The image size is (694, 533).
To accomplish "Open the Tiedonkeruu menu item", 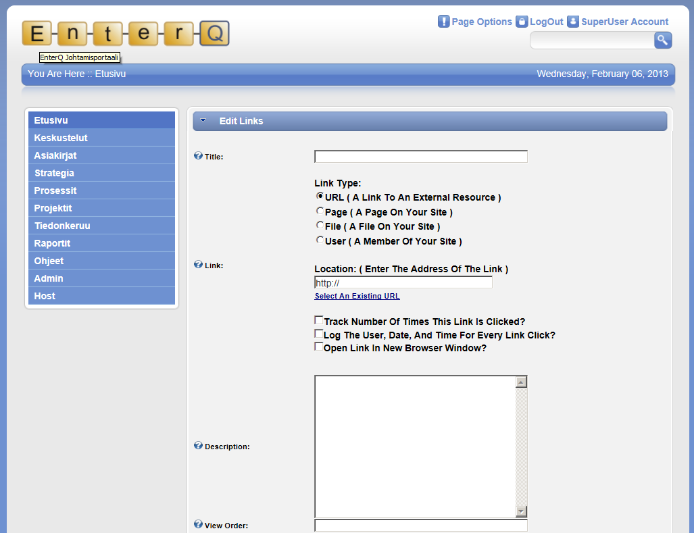I will (x=102, y=226).
